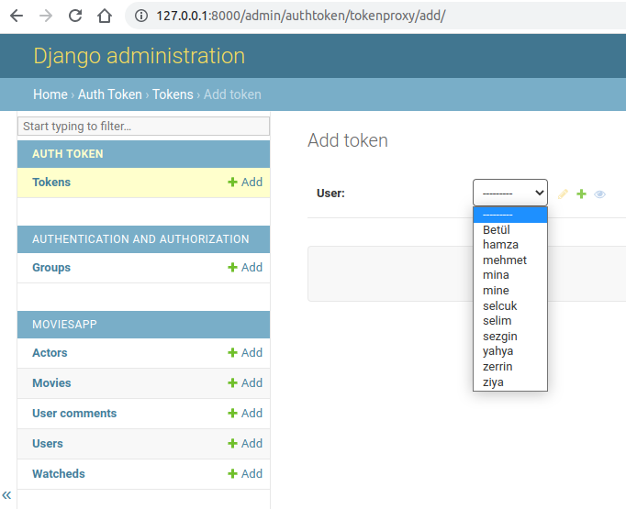Click the sidebar filter text field
Screen dimensions: 626x509
pos(144,126)
